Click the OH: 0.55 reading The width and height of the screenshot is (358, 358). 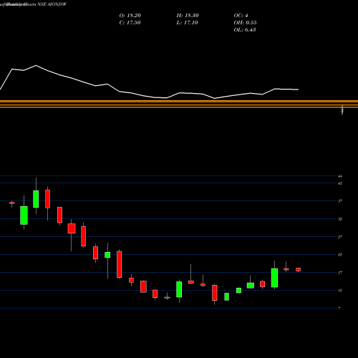pyautogui.click(x=245, y=23)
